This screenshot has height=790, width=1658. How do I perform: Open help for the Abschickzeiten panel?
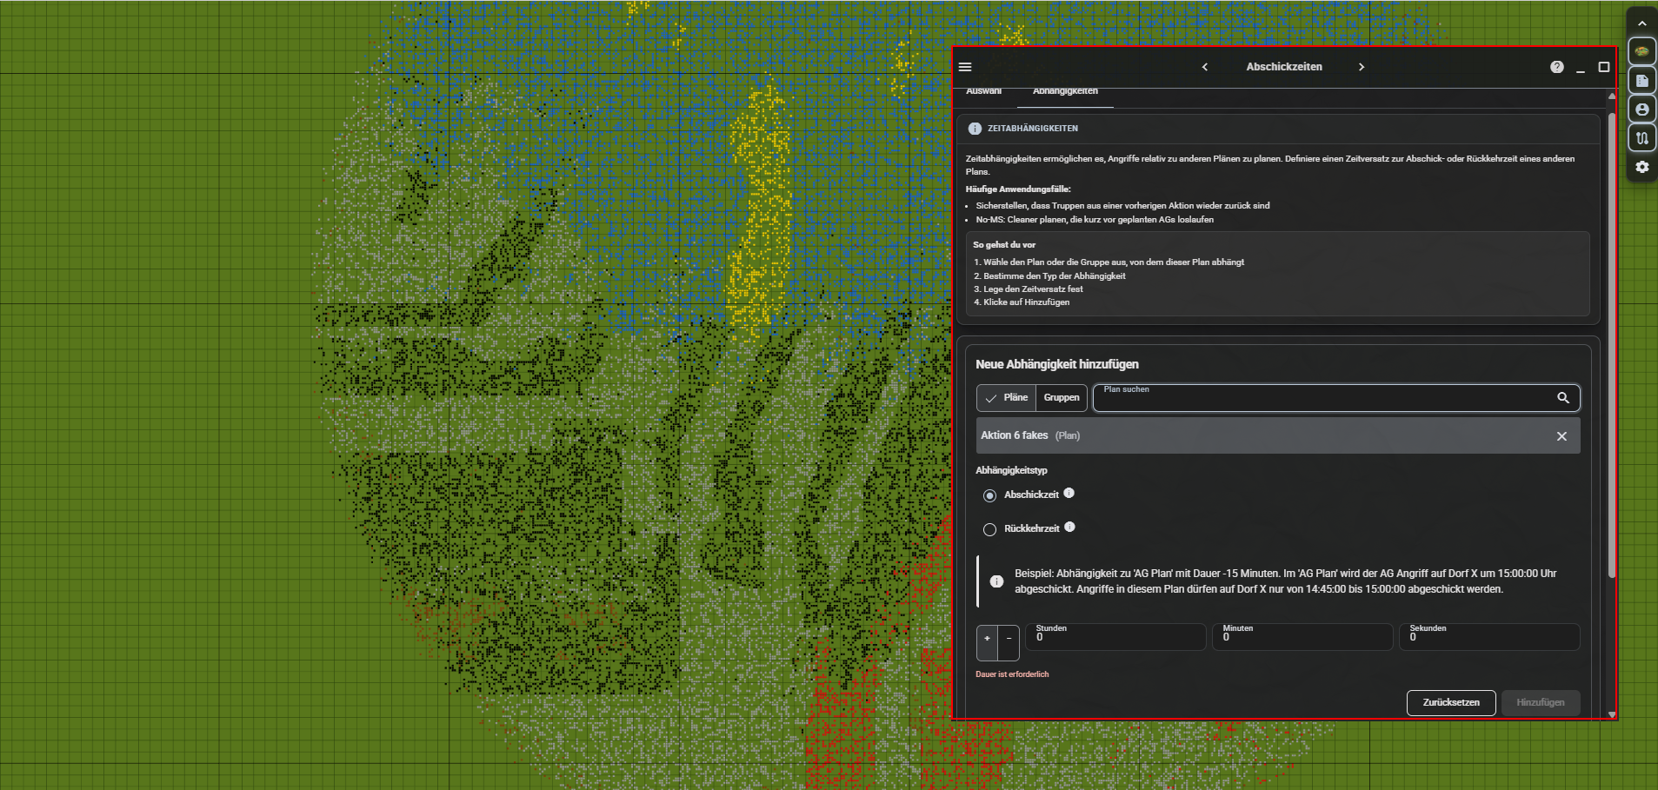click(1557, 67)
